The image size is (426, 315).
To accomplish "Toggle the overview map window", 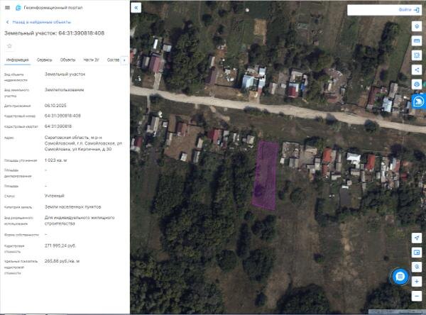I will pos(417,253).
